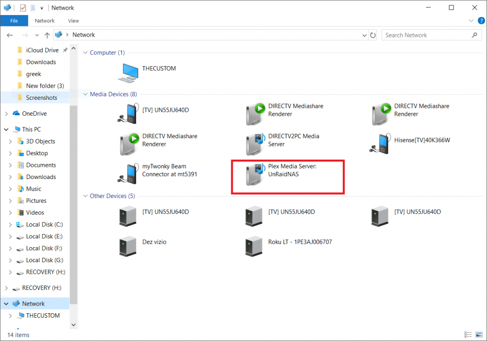Select Local Disk (F:) in sidebar
The image size is (487, 341).
tap(44, 248)
